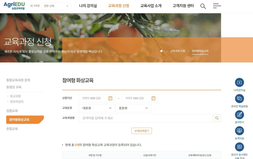Select 혼합교육 in sidebar
The height and width of the screenshot is (159, 253).
[x=12, y=129]
